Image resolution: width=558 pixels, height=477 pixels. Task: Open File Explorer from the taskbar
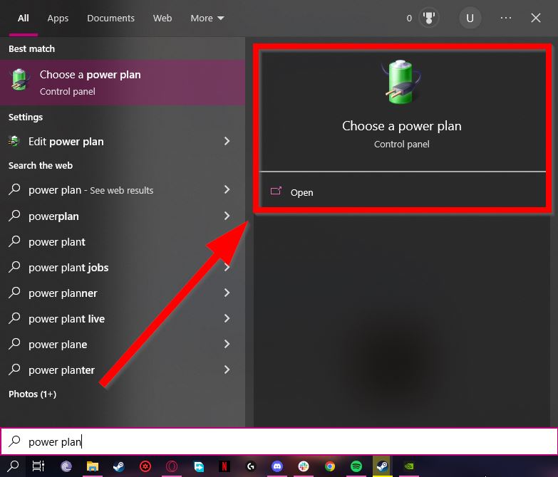(93, 466)
